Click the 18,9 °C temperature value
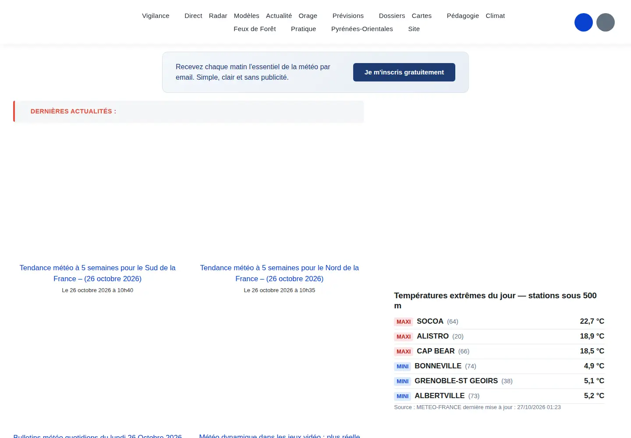This screenshot has width=631, height=438. 592,336
